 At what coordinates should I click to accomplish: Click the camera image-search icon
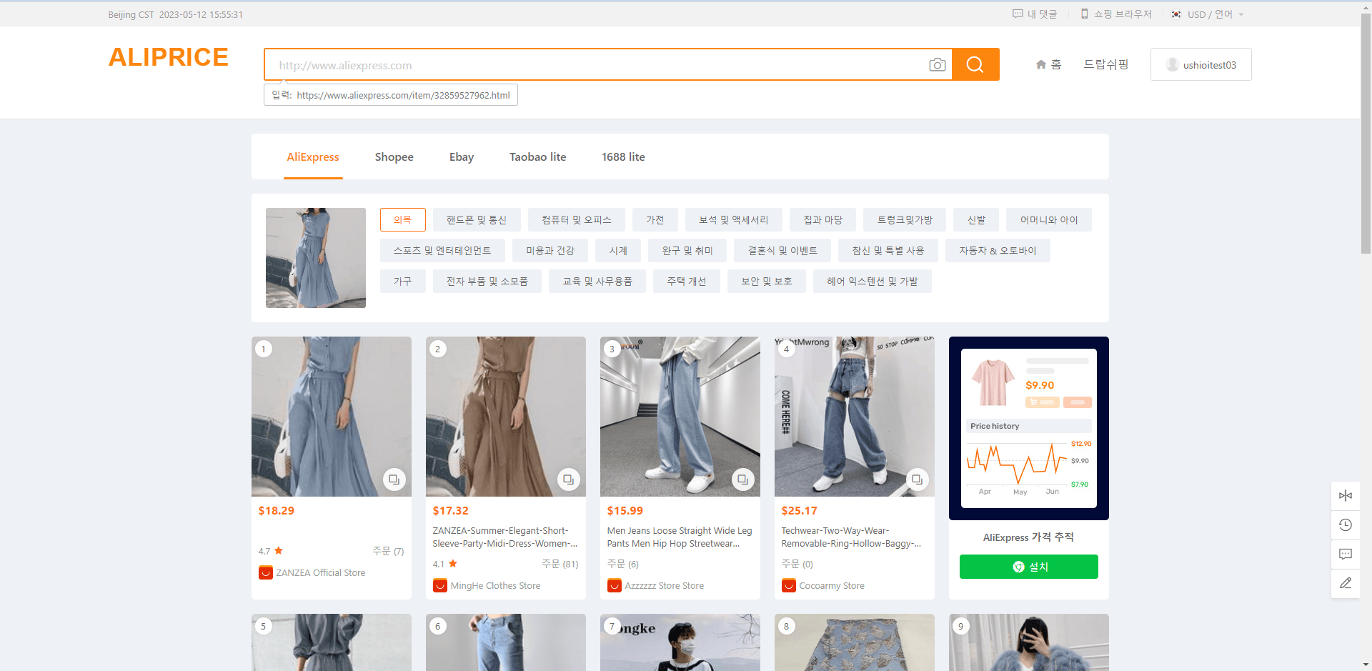(x=937, y=65)
